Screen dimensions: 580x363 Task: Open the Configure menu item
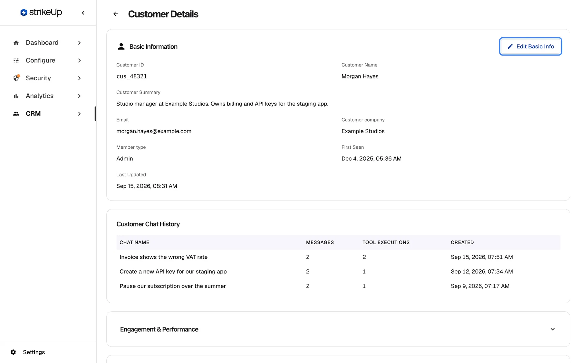[x=48, y=61]
